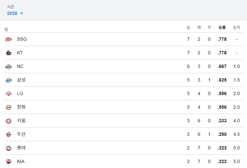Open the 삼성 team name link
This screenshot has width=247, height=168.
tap(21, 80)
